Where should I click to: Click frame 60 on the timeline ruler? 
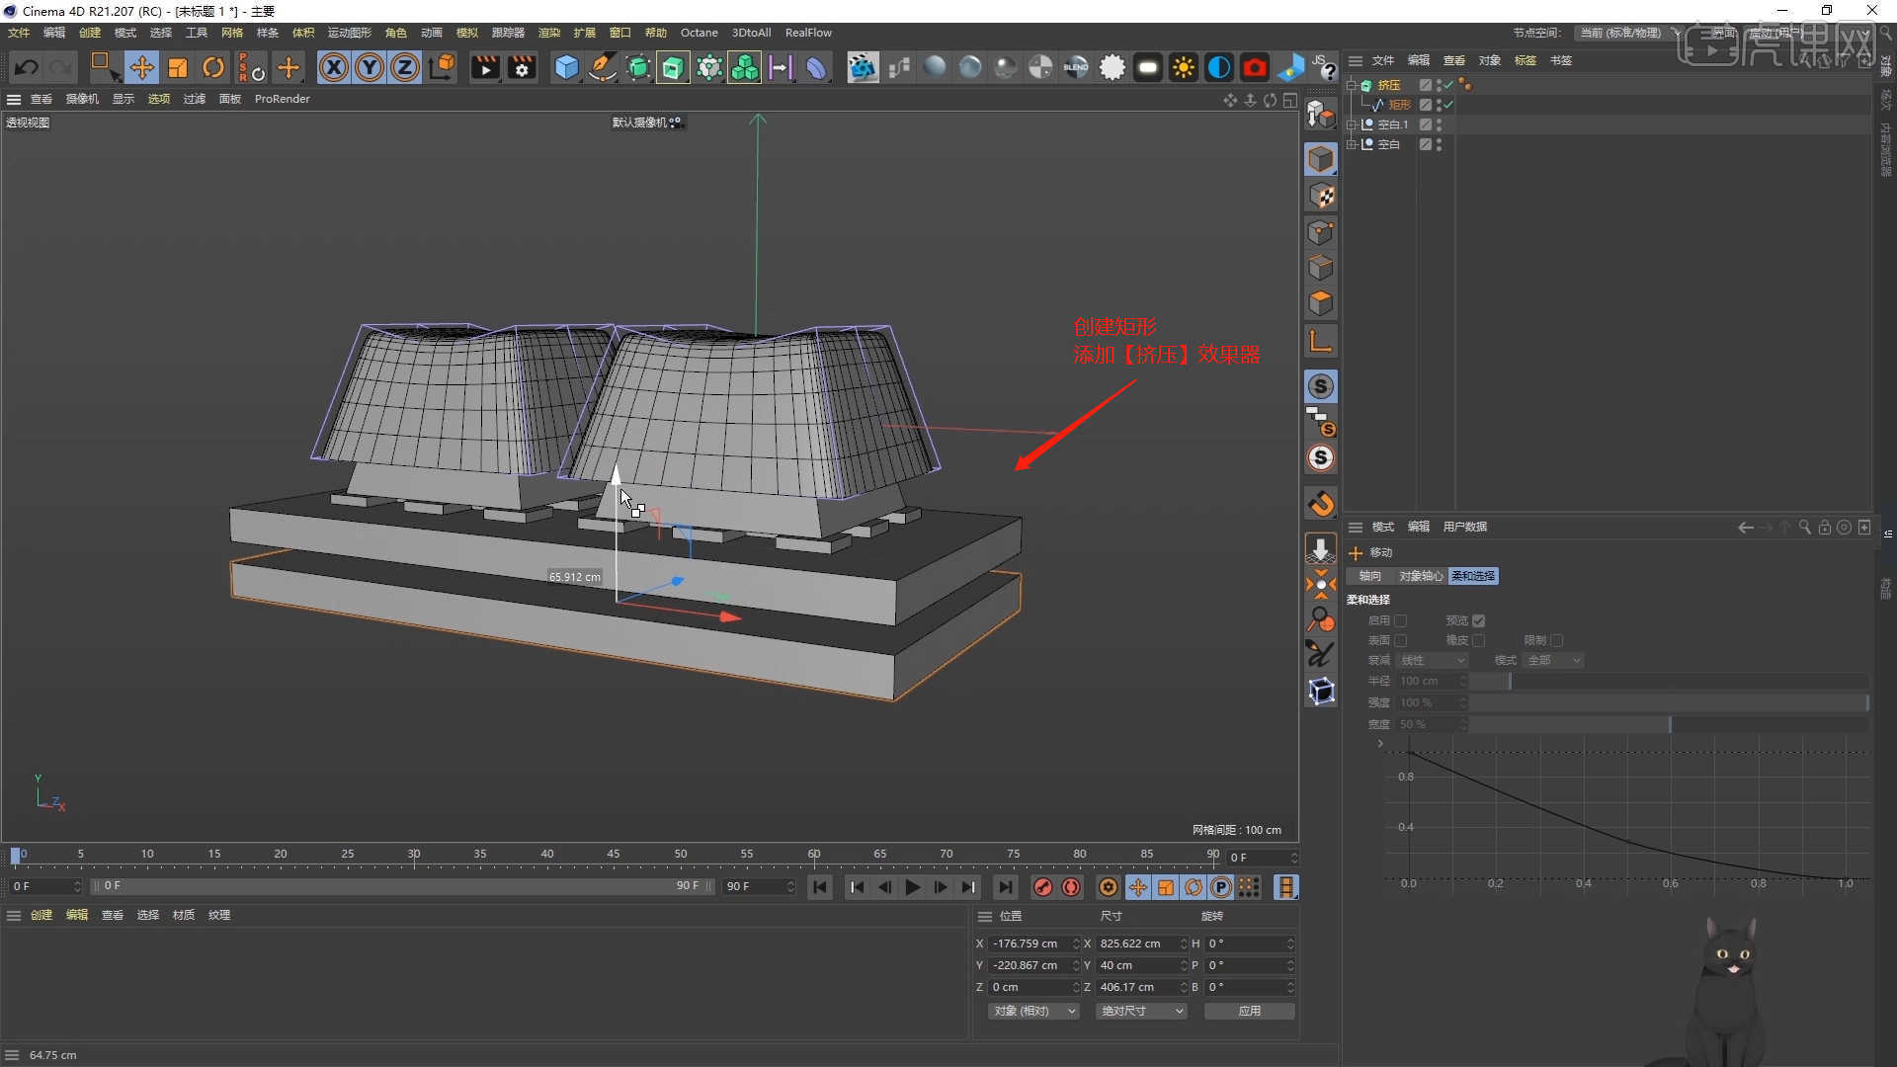814,856
